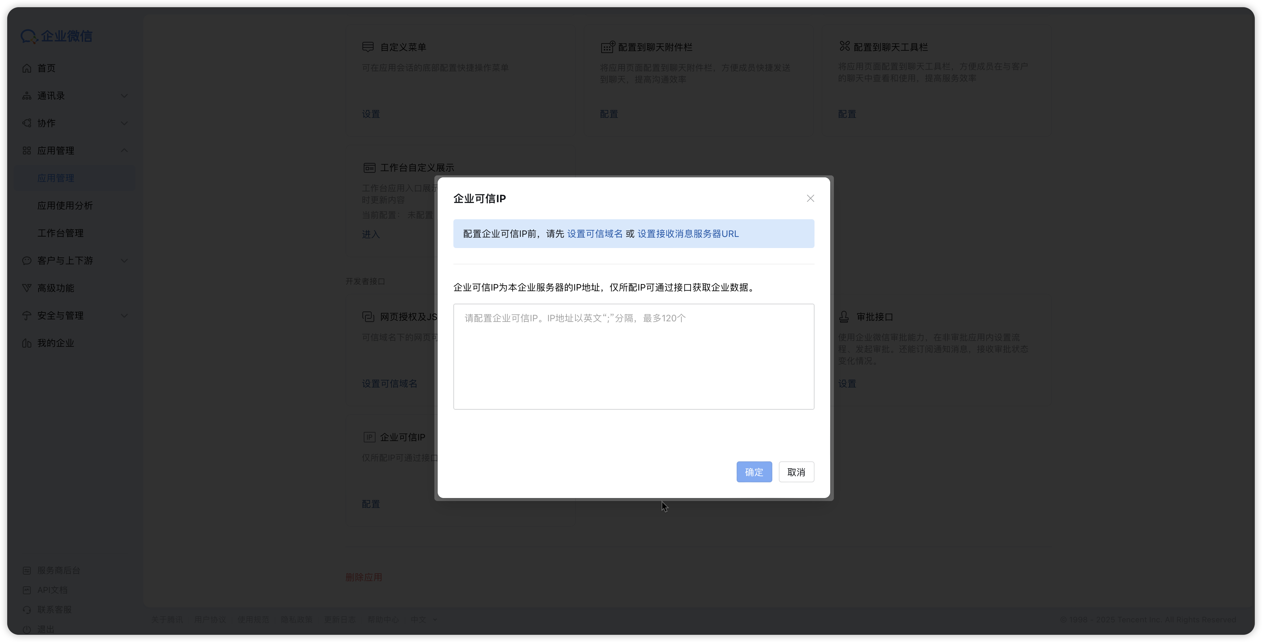The image size is (1262, 642).
Task: Click the 取消 button
Action: click(796, 472)
